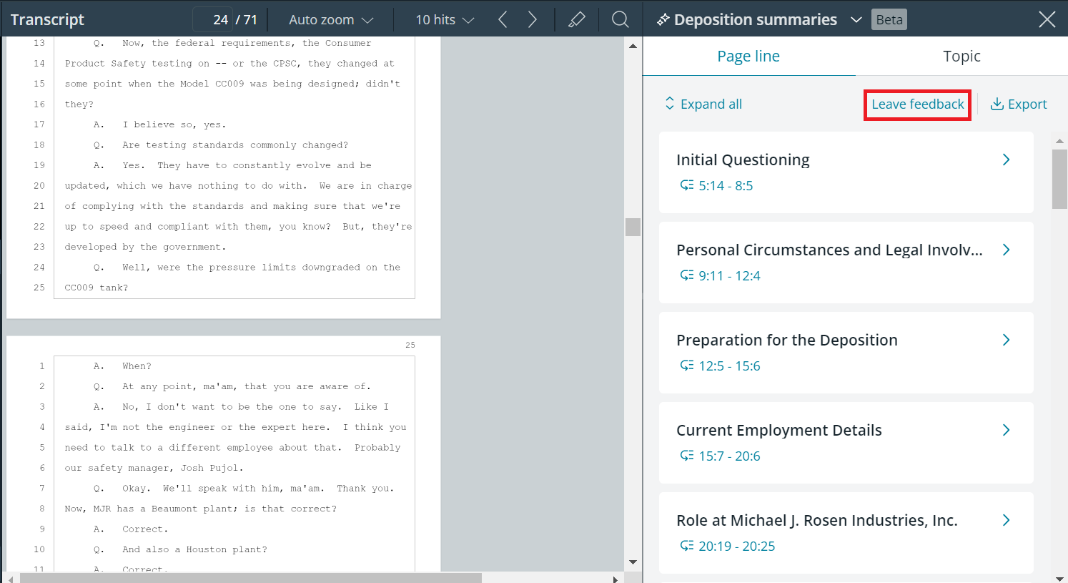Viewport: 1068px width, 583px height.
Task: Click the Leave feedback button
Action: point(916,104)
